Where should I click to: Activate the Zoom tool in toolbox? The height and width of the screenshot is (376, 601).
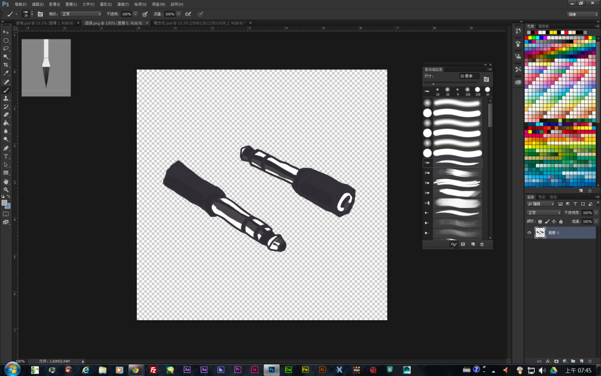tap(6, 190)
